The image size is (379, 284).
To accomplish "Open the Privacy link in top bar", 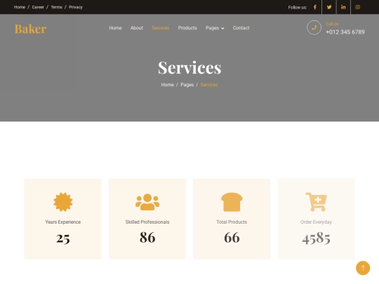I will [76, 7].
